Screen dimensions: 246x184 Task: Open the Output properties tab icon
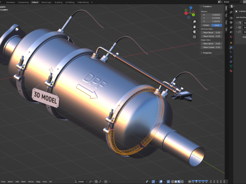231,22
